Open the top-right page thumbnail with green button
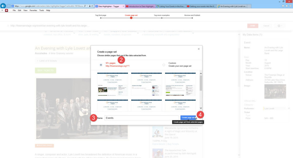293x158 pixels. pos(180,84)
